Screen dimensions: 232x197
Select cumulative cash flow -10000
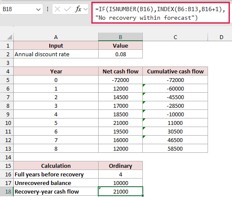tap(175, 114)
